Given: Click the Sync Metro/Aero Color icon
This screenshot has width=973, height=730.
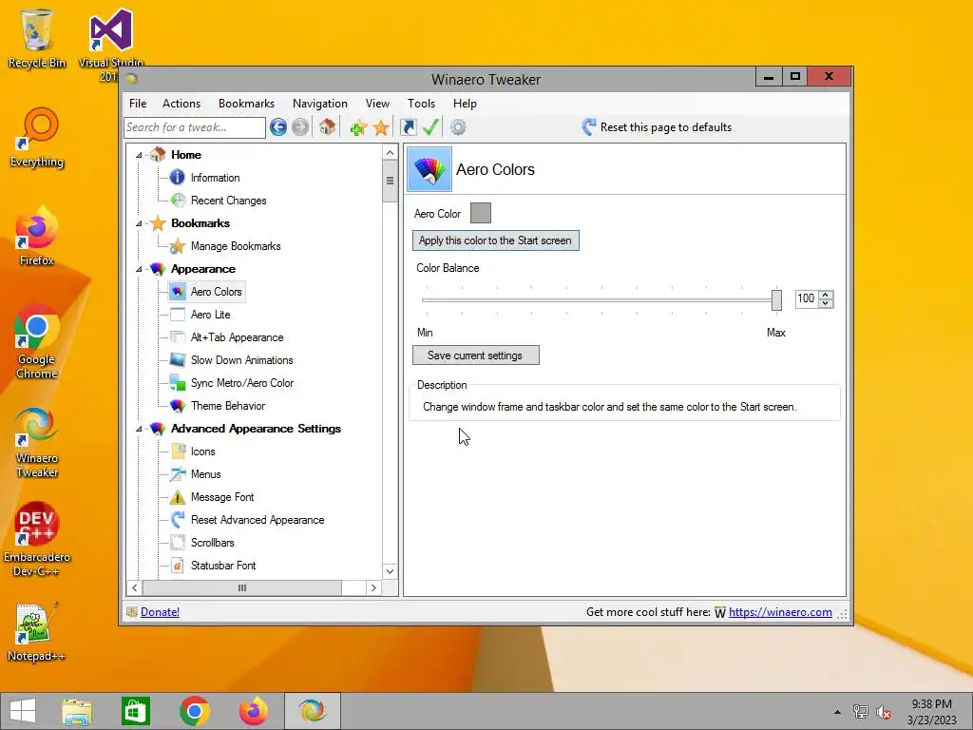Looking at the screenshot, I should tap(178, 383).
